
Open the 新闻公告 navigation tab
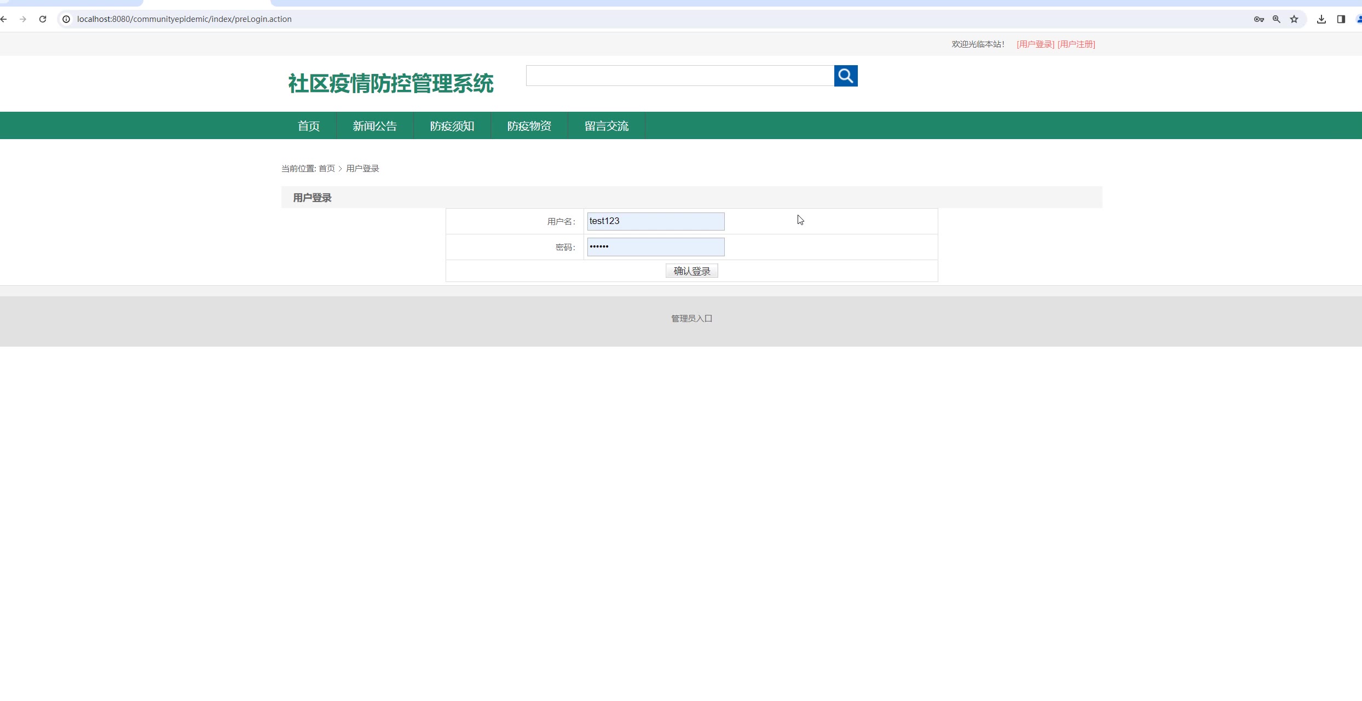[375, 126]
